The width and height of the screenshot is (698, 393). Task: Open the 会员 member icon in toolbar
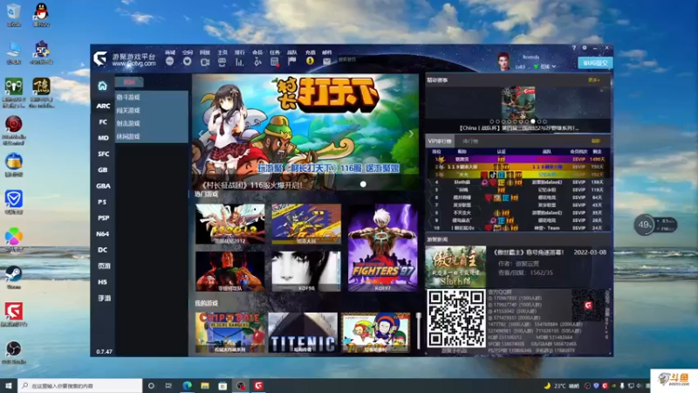pyautogui.click(x=257, y=62)
